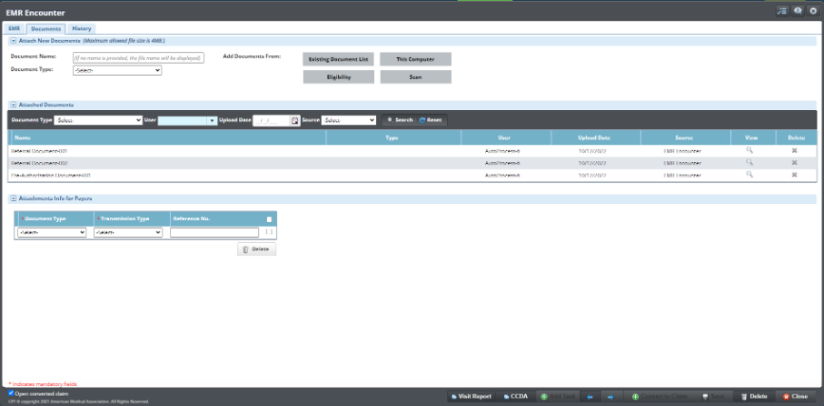The width and height of the screenshot is (824, 406).
Task: Expand the Transmission Type dropdown
Action: (x=129, y=231)
